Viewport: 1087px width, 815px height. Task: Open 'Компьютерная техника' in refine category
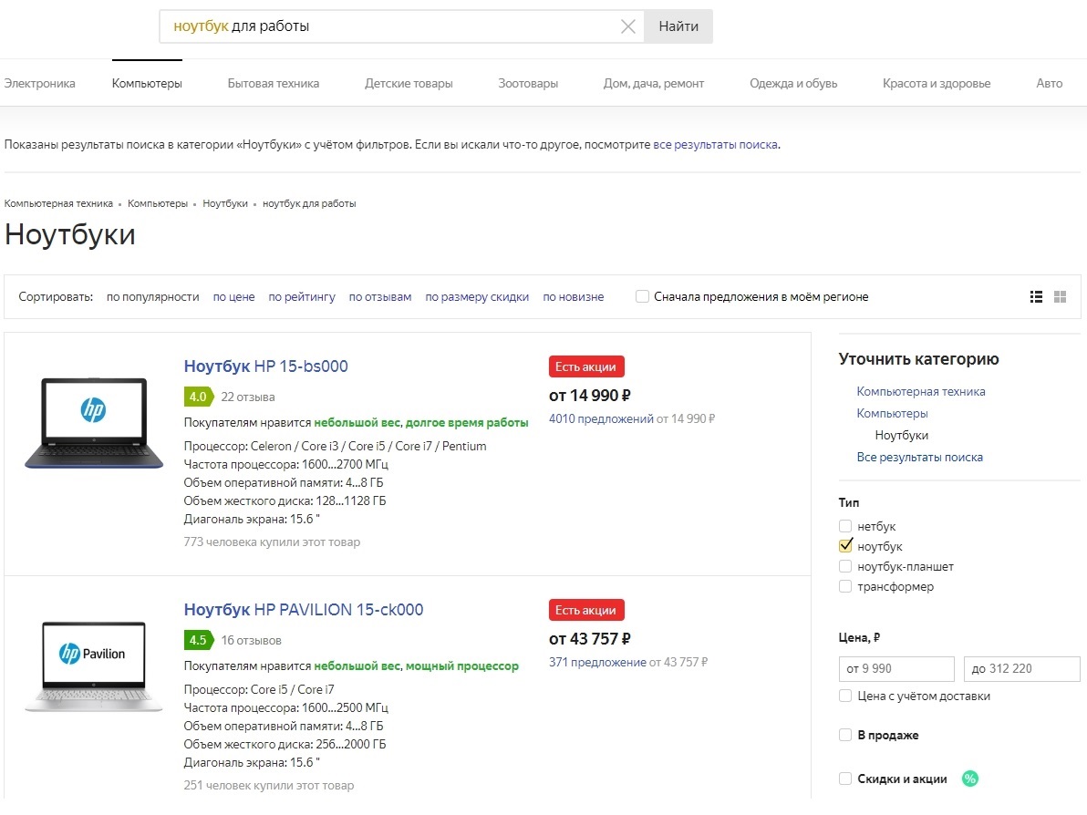pos(921,392)
